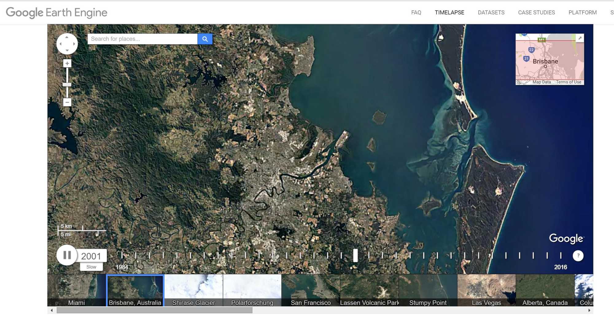Click the Brisbane label on mini map
614x319 pixels.
[545, 61]
